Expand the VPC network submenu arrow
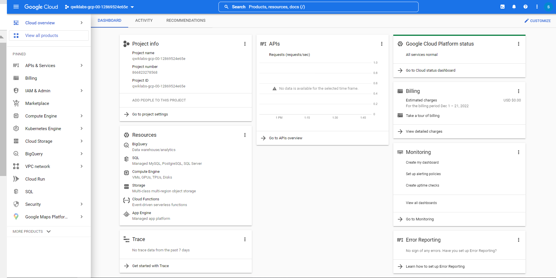Viewport: 556px width, 278px height. [x=82, y=166]
